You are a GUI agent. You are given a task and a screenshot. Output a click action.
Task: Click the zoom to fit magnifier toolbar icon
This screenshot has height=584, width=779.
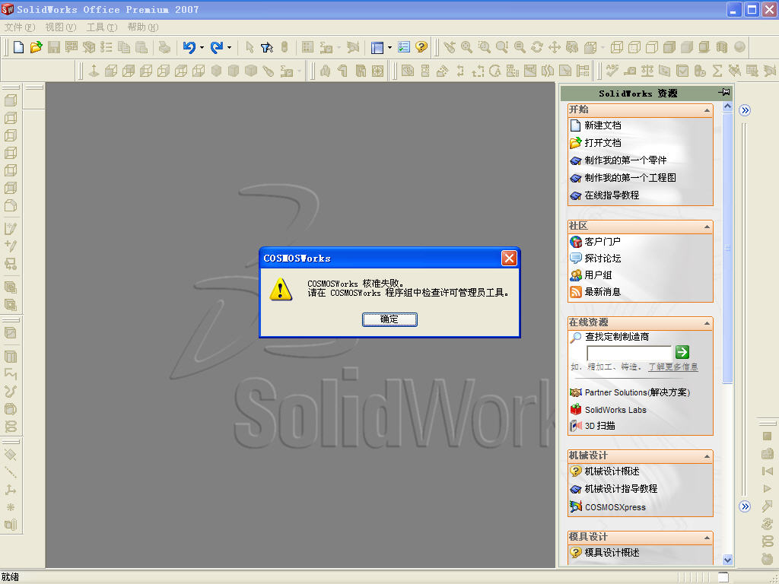click(466, 47)
